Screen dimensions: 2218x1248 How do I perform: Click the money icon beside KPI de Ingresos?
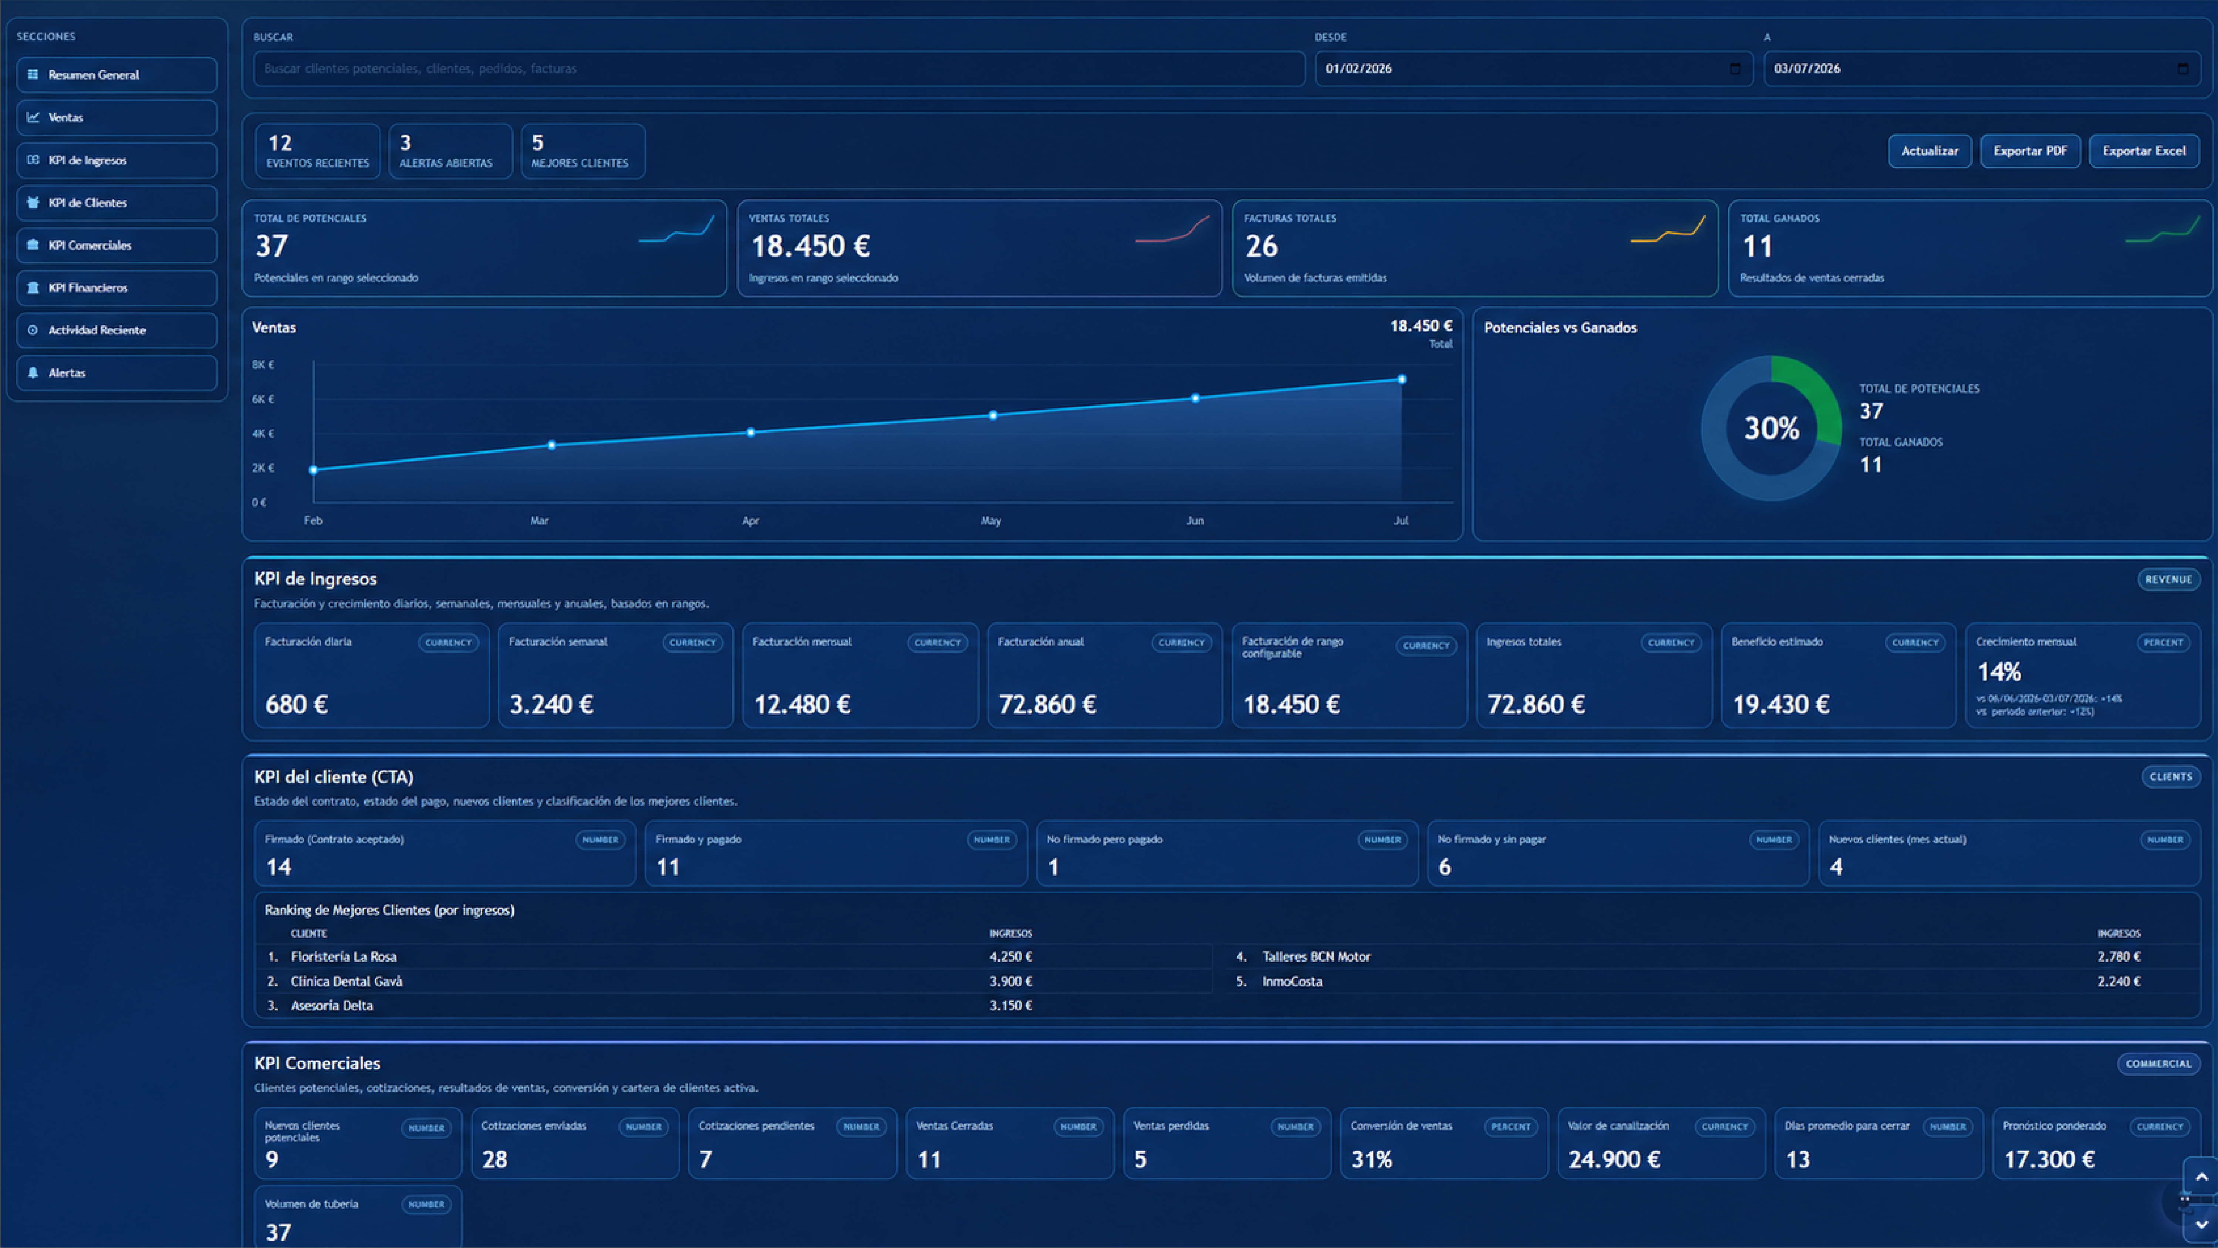pyautogui.click(x=33, y=160)
